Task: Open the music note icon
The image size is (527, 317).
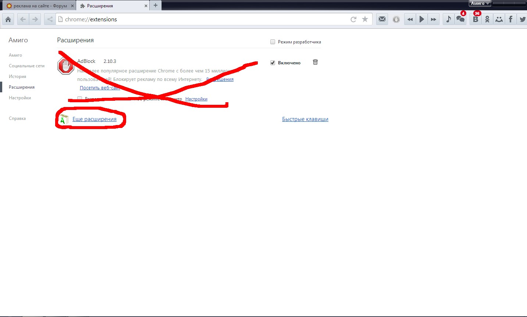Action: [448, 19]
